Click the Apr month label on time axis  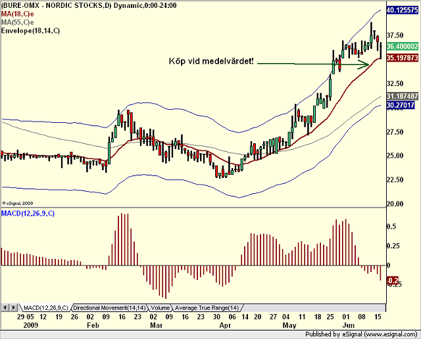click(x=225, y=325)
